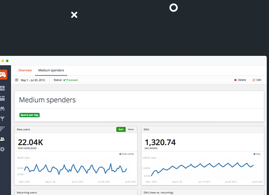
Task: Open the funnel icon in sidebar
Action: pyautogui.click(x=2, y=119)
